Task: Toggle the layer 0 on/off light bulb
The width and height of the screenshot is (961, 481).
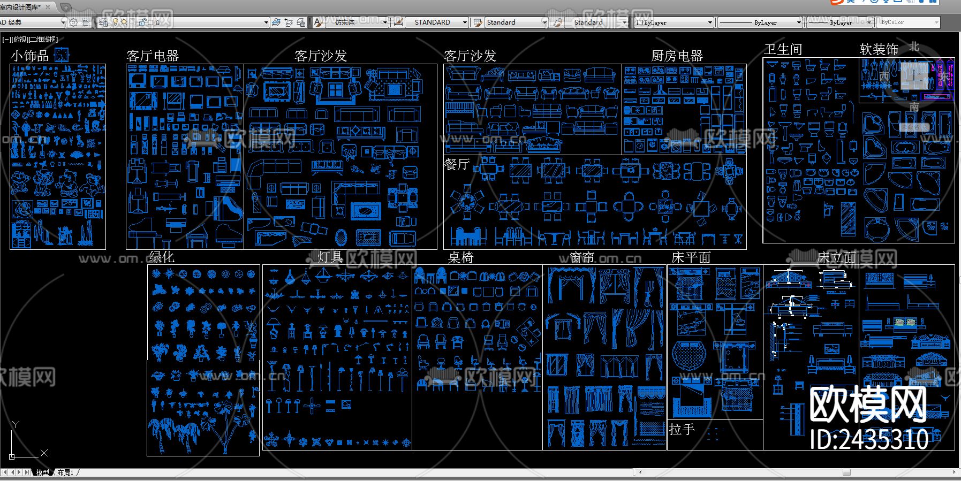Action: coord(115,22)
